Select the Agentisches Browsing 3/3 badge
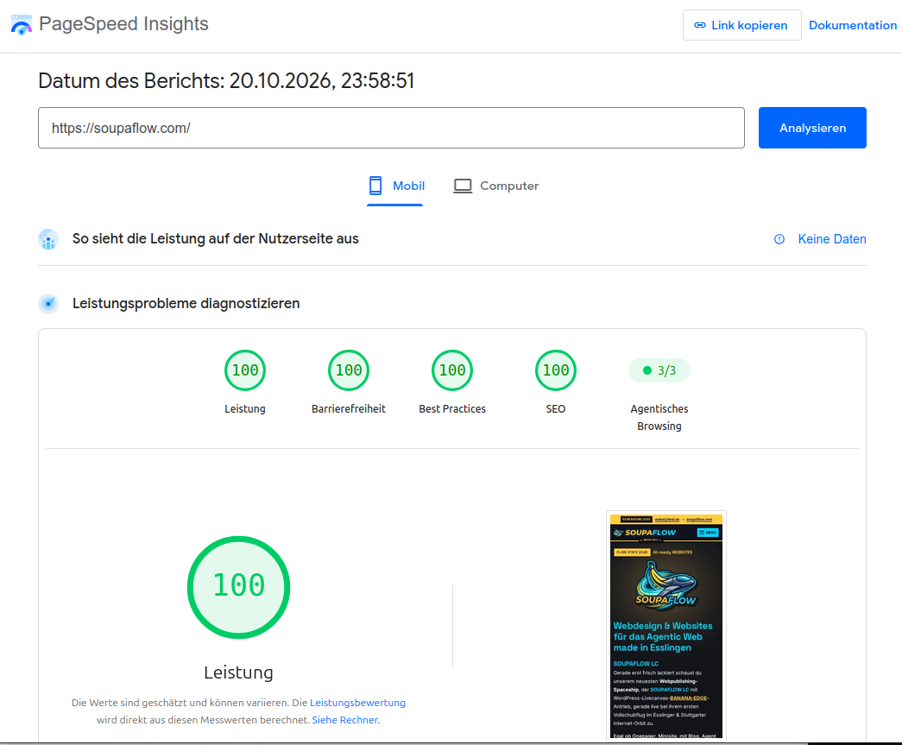Image resolution: width=902 pixels, height=745 pixels. coord(659,370)
